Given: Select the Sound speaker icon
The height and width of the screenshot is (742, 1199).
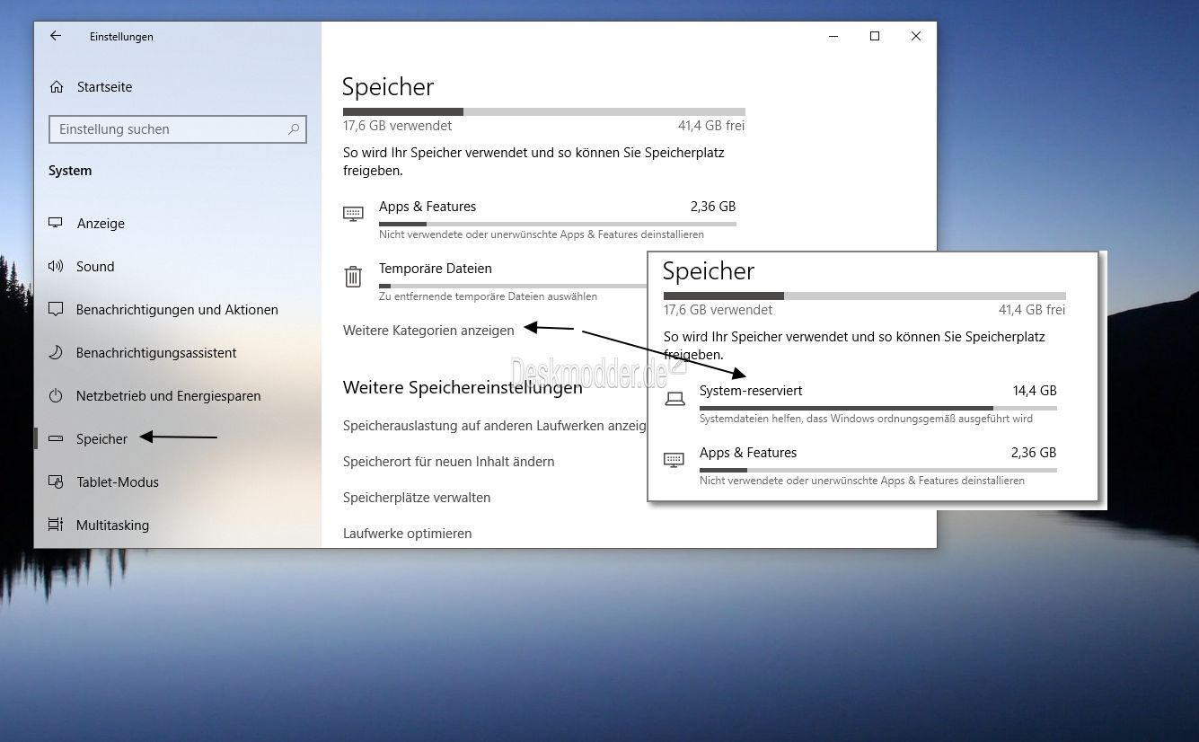Looking at the screenshot, I should point(56,267).
